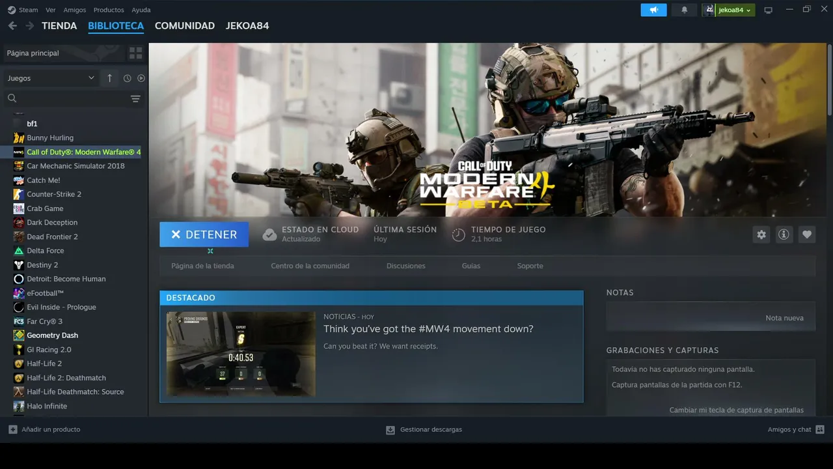Open the featured news video thumbnail
Screen dimensions: 833x469
tap(241, 354)
